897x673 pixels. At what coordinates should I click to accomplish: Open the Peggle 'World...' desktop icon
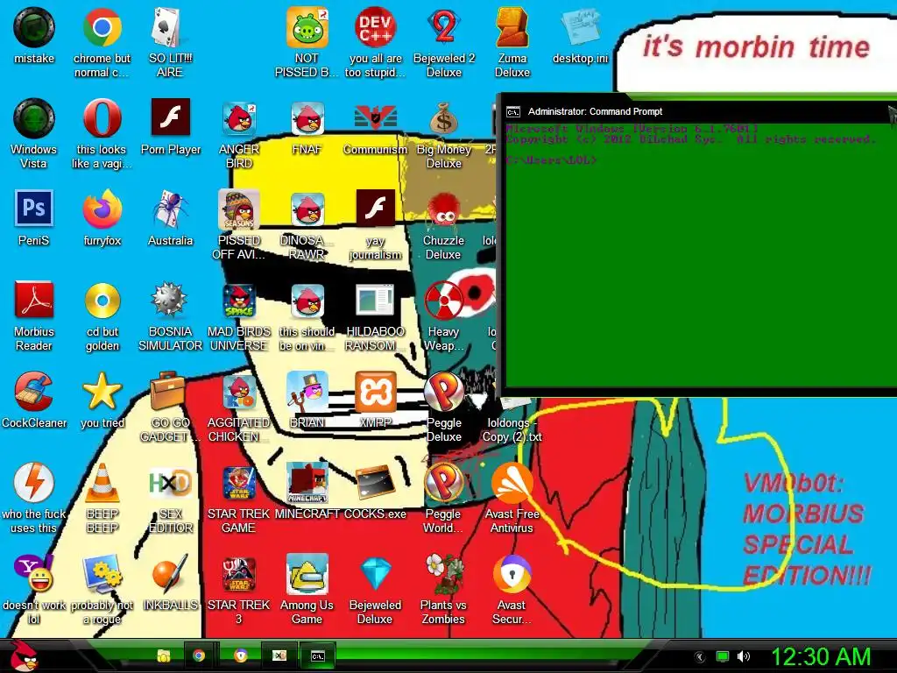[x=444, y=483]
